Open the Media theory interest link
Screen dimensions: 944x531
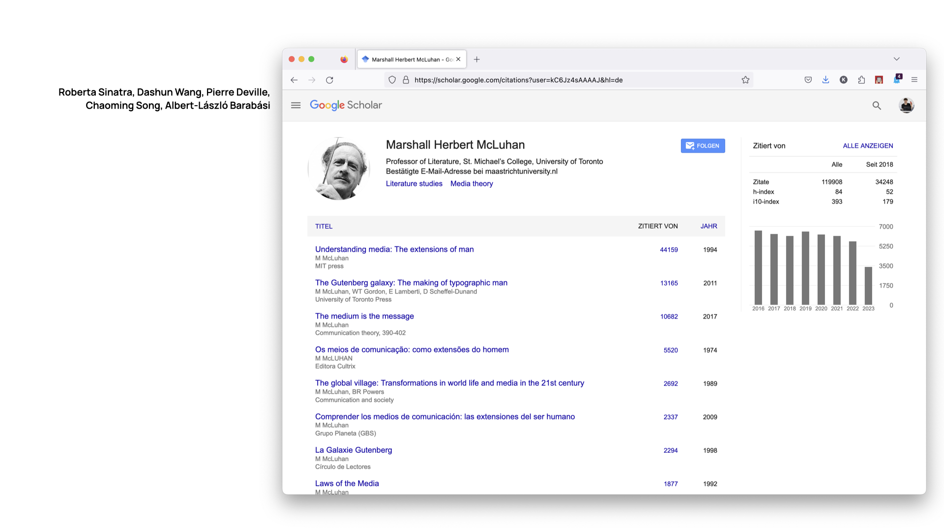(x=472, y=184)
